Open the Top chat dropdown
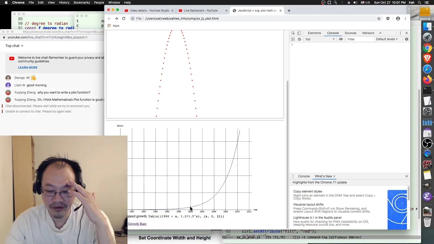434x244 pixels. pos(14,46)
